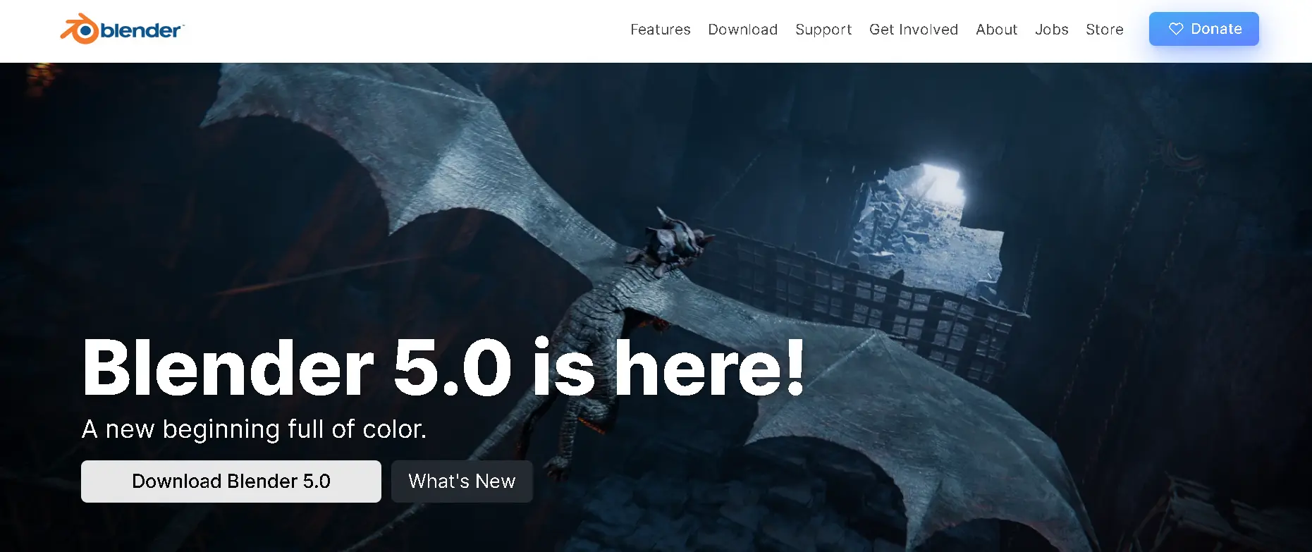This screenshot has width=1312, height=552.
Task: Click the blender wordmark text in the header
Action: [141, 30]
